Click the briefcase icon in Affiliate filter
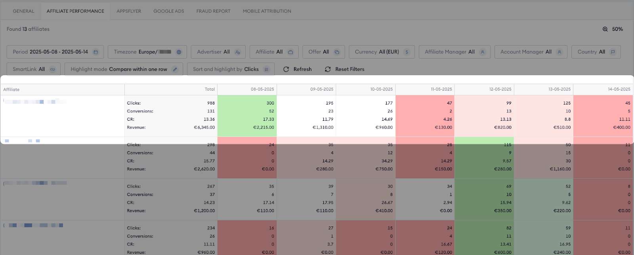 click(x=290, y=52)
